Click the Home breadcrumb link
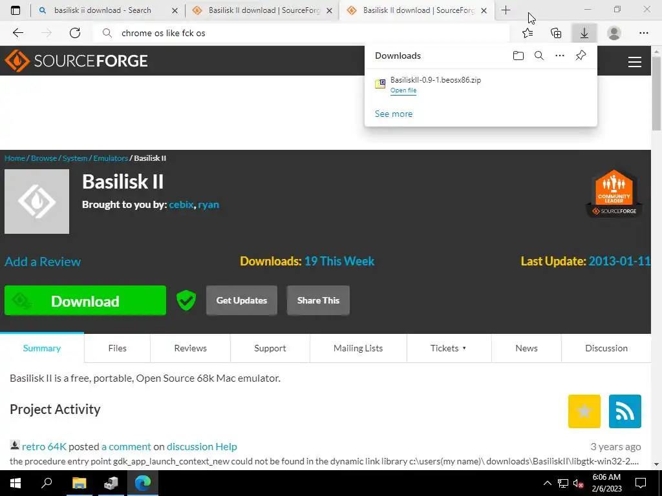662x496 pixels. pos(15,158)
